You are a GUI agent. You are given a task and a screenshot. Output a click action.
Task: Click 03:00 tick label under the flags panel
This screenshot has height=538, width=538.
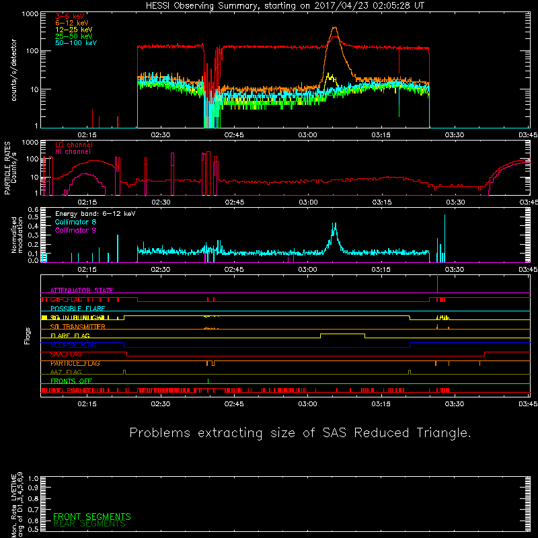(307, 404)
